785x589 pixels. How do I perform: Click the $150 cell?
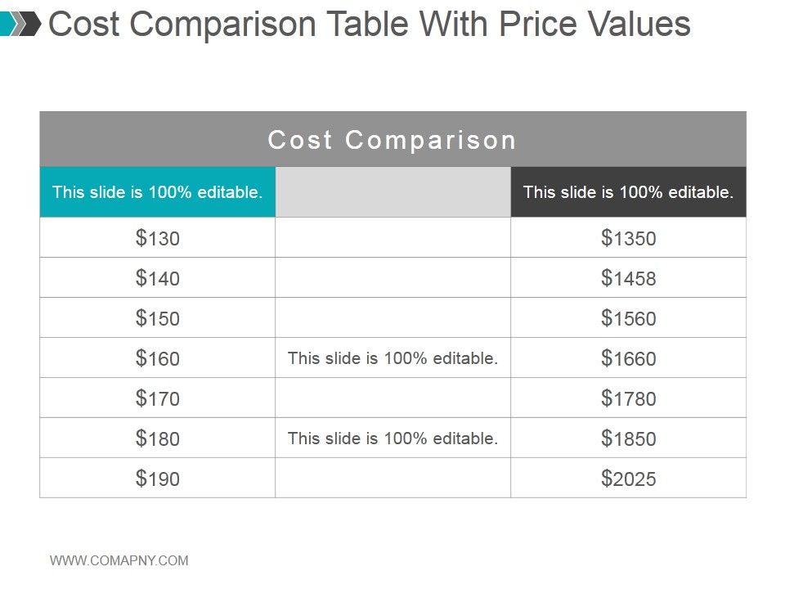158,318
